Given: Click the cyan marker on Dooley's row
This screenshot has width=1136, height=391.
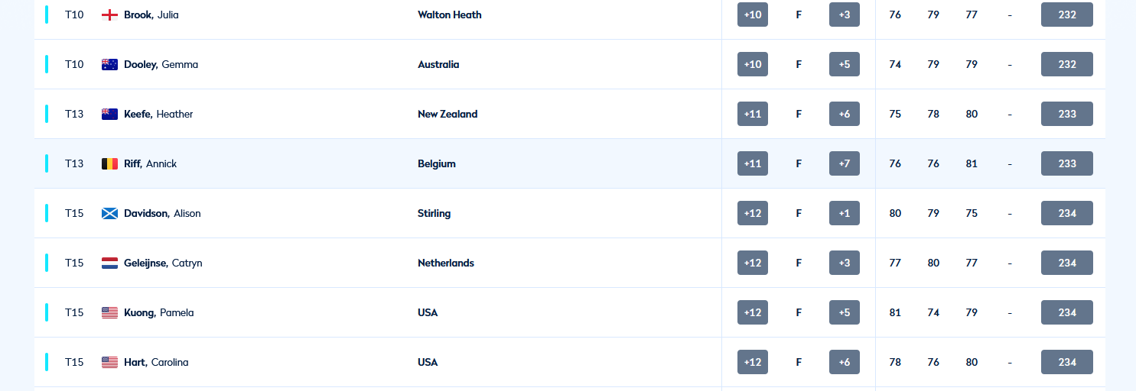Looking at the screenshot, I should pos(47,64).
